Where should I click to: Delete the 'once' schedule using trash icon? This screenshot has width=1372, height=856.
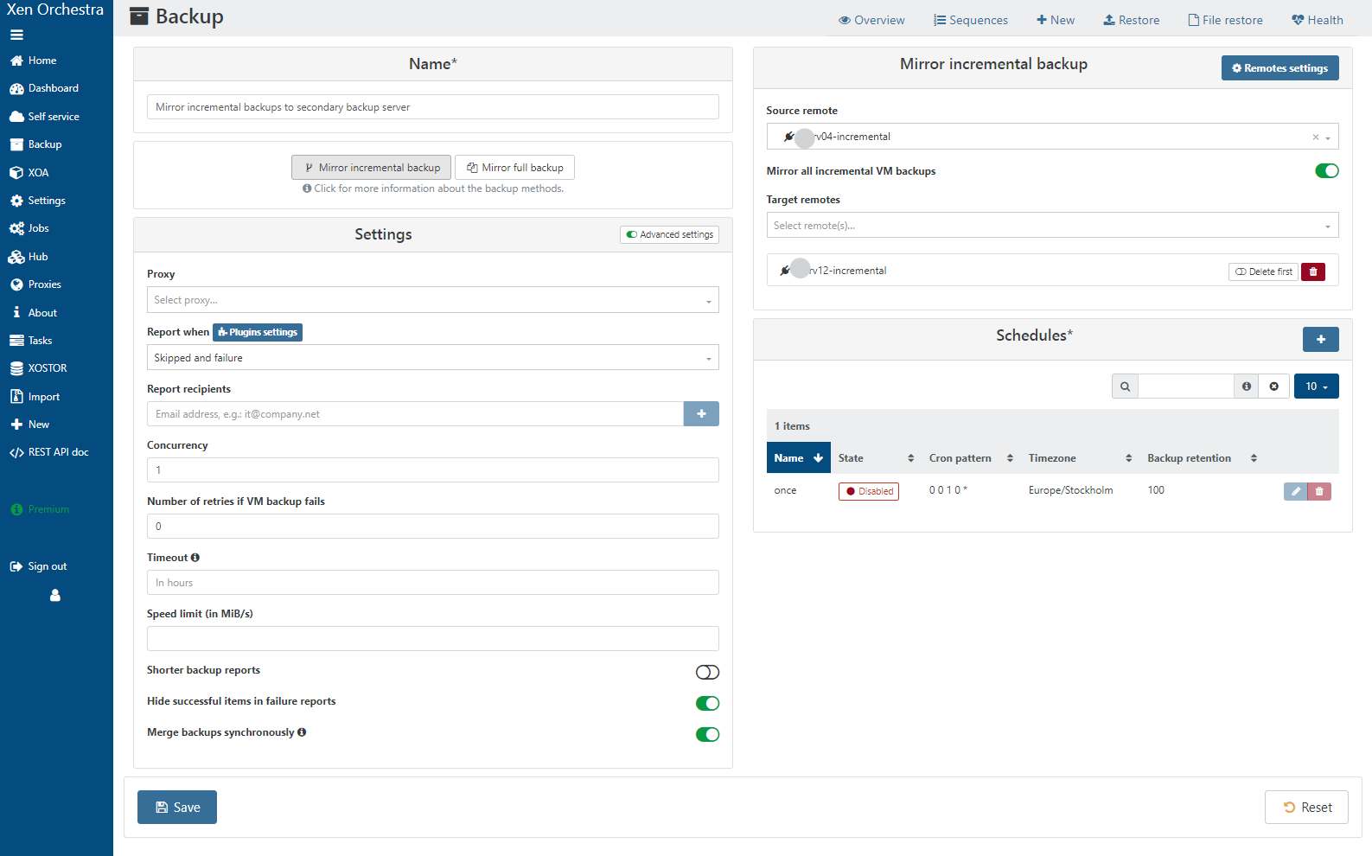click(1319, 491)
